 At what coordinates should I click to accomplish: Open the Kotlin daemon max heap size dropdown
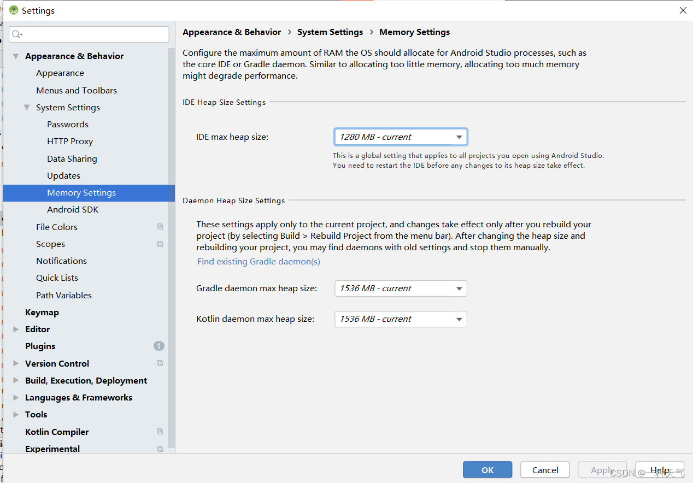coord(401,319)
